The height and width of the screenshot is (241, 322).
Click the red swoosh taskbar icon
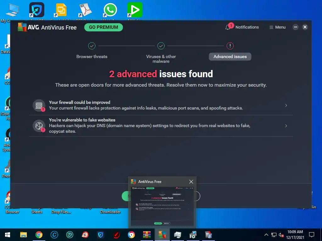coord(116,235)
